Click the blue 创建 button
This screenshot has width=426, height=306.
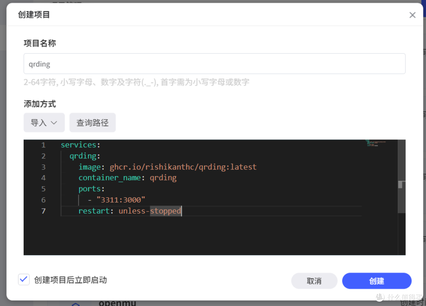377,281
